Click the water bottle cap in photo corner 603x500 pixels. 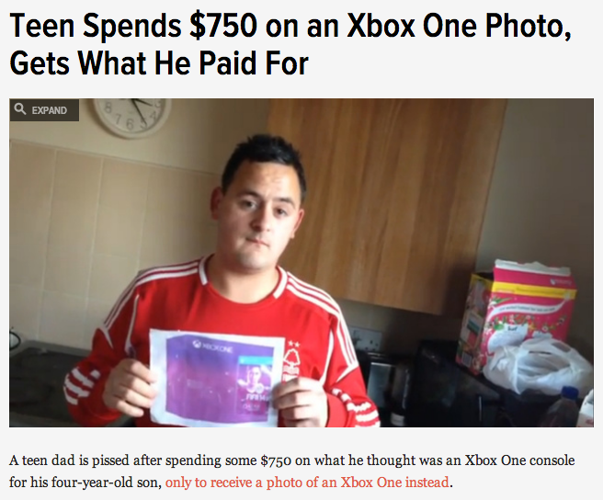570,392
